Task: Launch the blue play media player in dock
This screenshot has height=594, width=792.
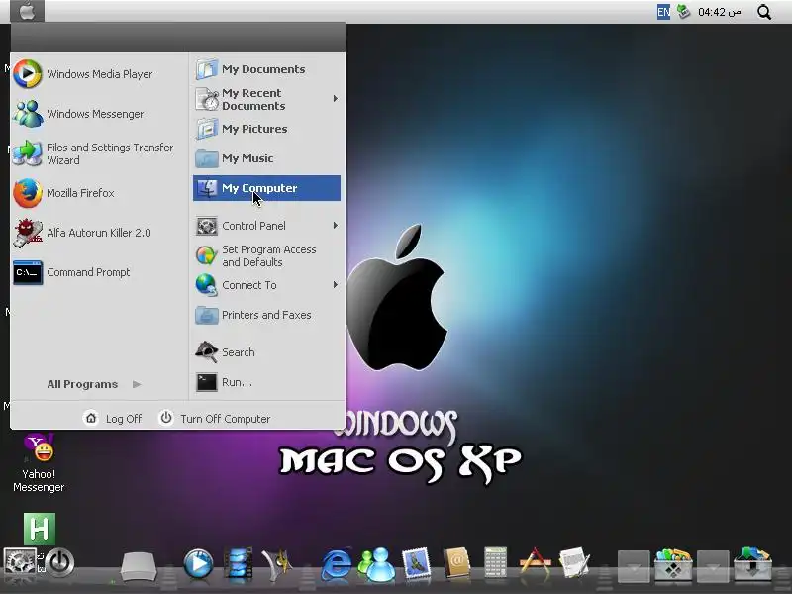Action: point(198,563)
